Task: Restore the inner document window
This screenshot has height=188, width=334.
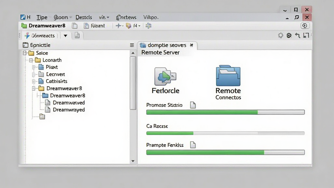Action: pyautogui.click(x=297, y=18)
